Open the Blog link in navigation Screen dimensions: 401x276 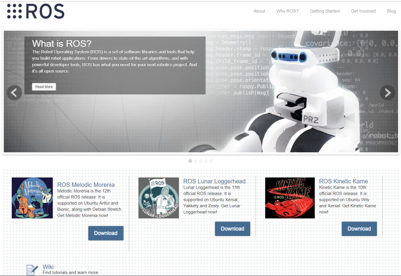pyautogui.click(x=391, y=11)
